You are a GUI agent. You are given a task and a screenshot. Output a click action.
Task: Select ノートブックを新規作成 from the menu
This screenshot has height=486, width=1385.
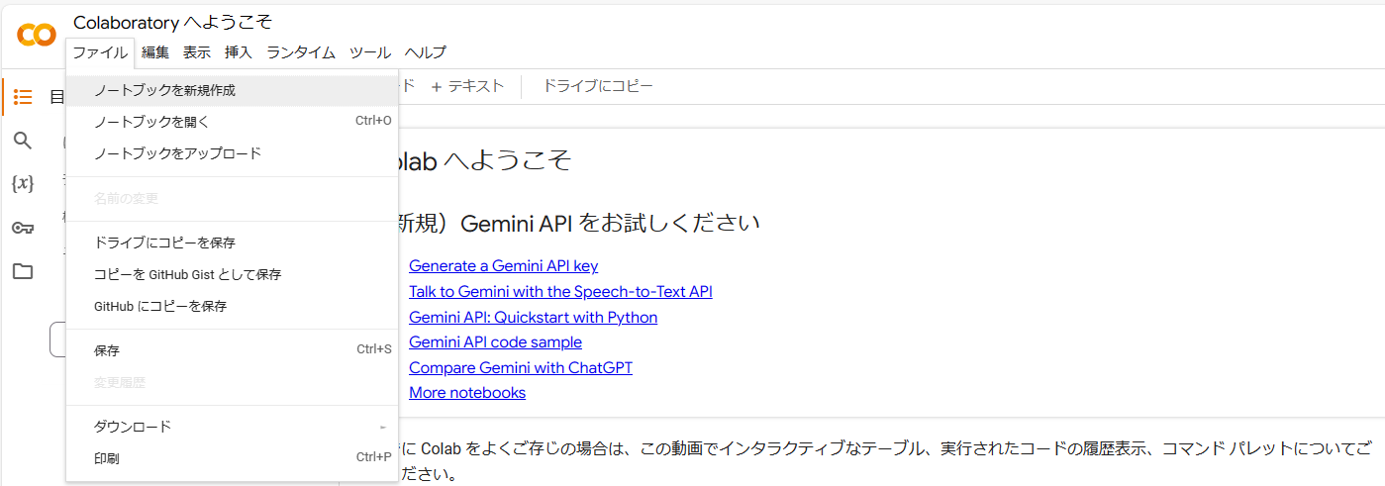point(164,90)
